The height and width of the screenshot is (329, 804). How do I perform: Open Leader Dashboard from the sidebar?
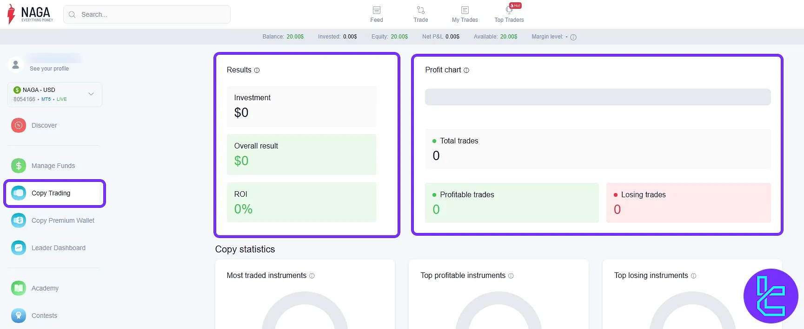pos(59,248)
